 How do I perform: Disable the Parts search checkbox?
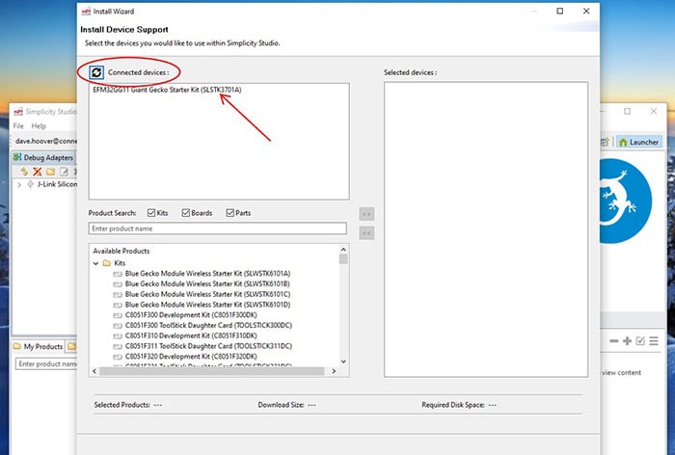[x=229, y=213]
